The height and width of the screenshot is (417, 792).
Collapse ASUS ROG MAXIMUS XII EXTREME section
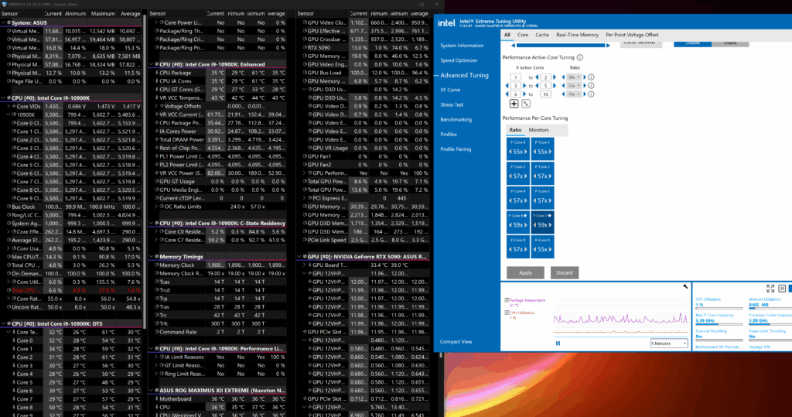click(151, 391)
